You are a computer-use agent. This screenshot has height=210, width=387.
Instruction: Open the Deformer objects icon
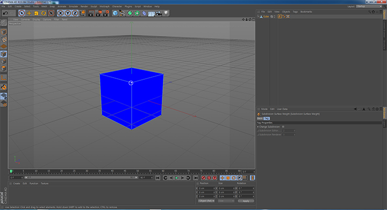coord(144,13)
